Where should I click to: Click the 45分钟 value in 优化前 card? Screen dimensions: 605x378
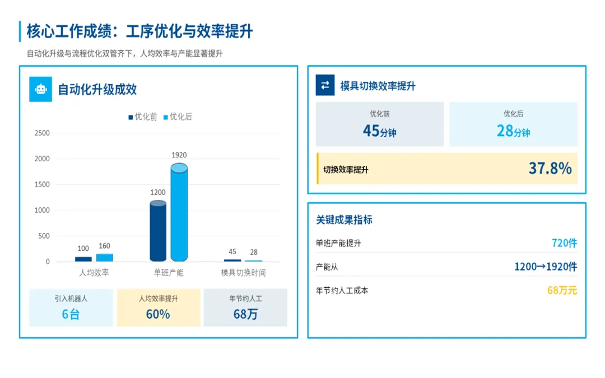click(380, 131)
